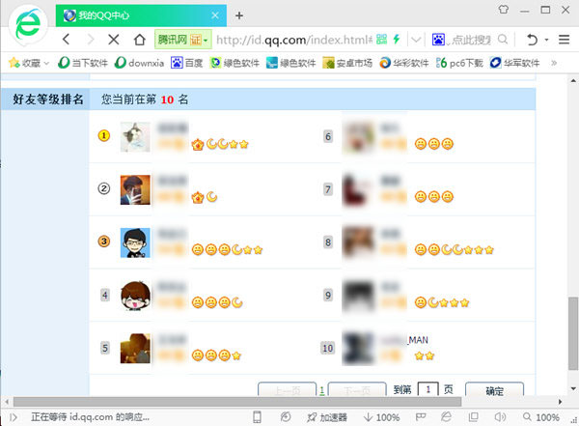Click the search magnifier icon

503,39
